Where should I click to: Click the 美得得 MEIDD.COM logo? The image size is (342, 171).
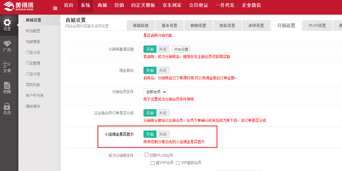click(x=18, y=6)
